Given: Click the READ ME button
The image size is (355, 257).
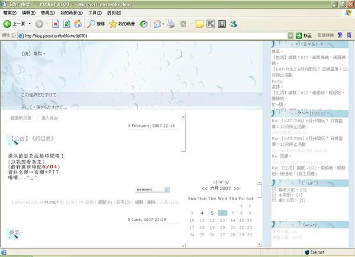Looking at the screenshot, I should click(153, 190).
